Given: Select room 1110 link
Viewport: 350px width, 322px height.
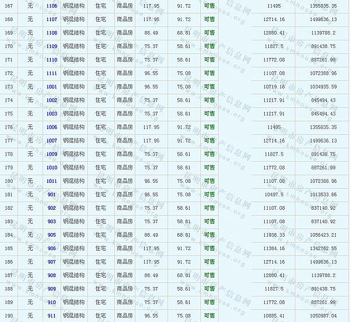Looking at the screenshot, I should pyautogui.click(x=52, y=60).
